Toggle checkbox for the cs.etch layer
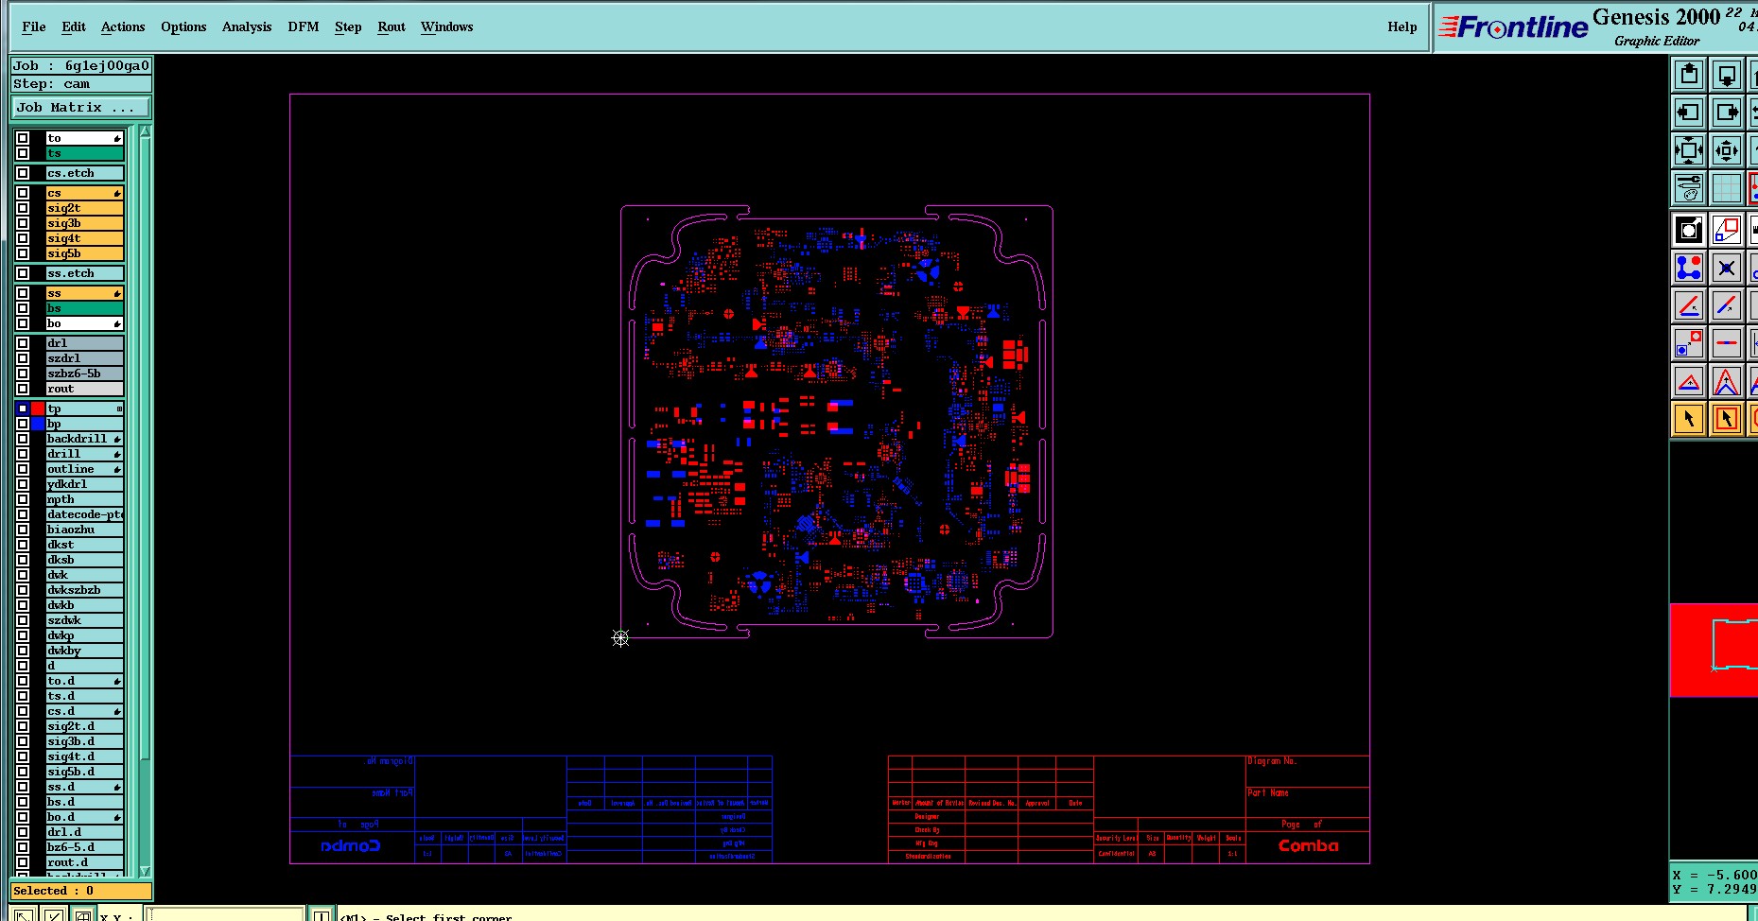This screenshot has height=921, width=1758. coord(23,173)
